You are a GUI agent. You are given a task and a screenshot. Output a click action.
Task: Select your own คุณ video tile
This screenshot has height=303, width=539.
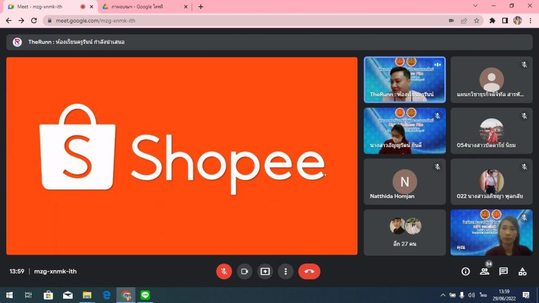[x=492, y=233]
